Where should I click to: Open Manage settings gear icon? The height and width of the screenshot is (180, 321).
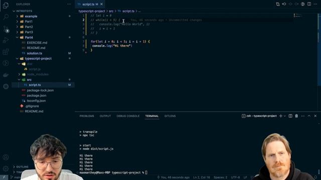6,168
